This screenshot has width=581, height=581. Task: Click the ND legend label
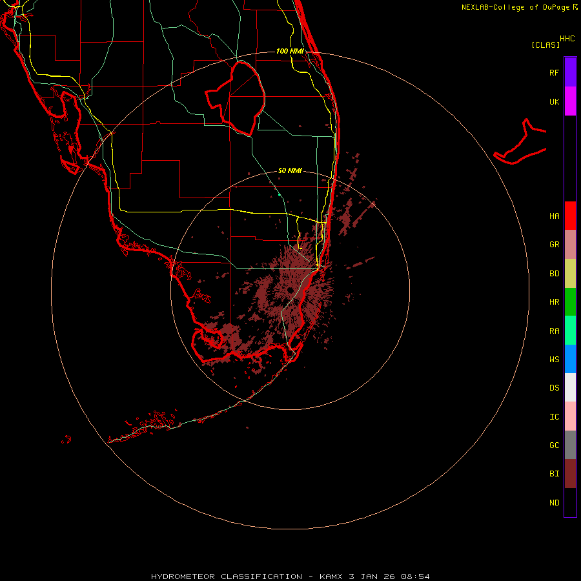coord(554,503)
